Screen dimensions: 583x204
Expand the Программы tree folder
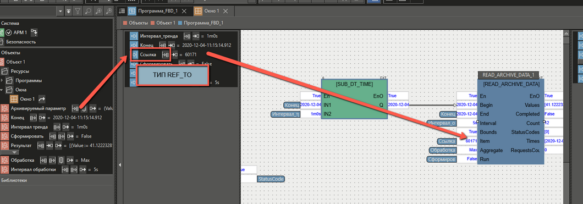click(2, 80)
